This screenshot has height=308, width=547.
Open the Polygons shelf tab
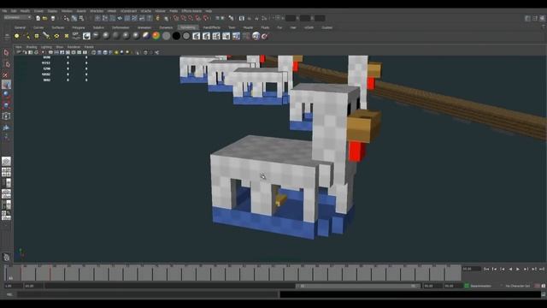pos(79,27)
